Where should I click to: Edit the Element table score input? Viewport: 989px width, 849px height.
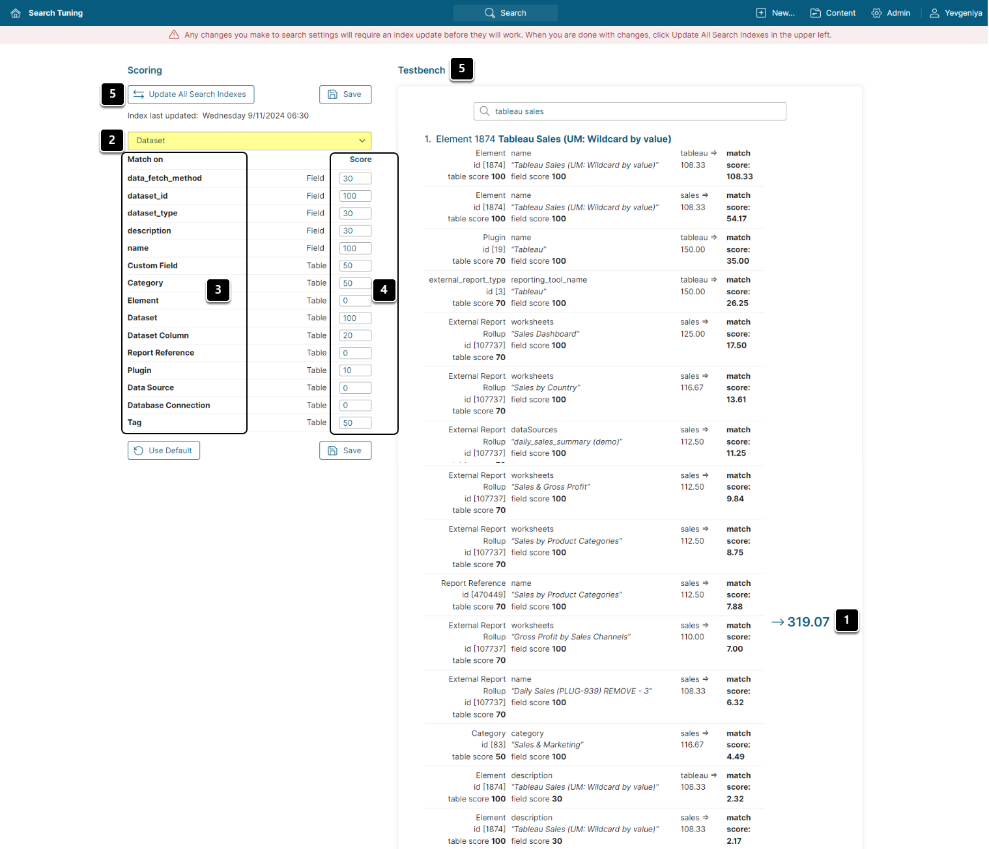(x=355, y=301)
